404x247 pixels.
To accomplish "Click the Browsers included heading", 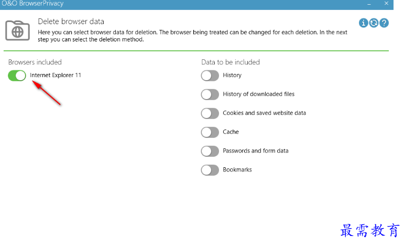I will click(x=35, y=62).
